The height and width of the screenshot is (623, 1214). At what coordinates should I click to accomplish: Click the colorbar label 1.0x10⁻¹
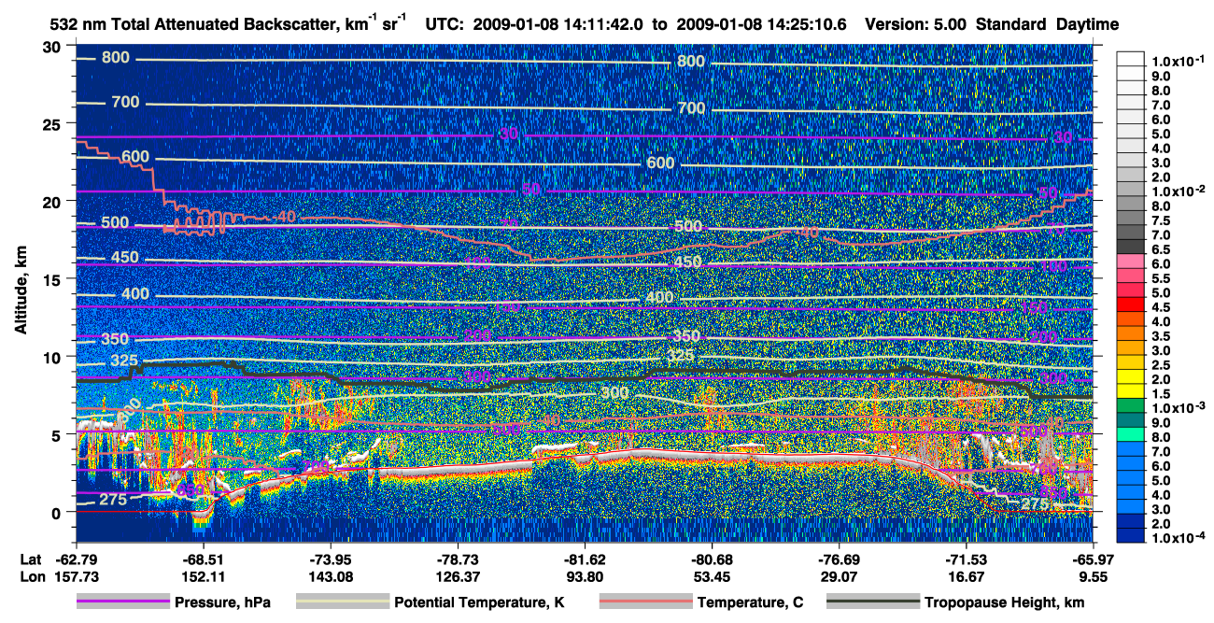point(1179,62)
